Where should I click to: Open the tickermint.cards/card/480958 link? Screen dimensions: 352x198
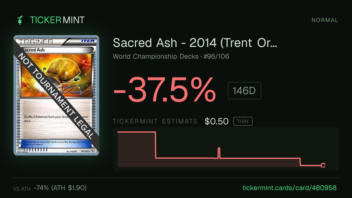click(290, 188)
